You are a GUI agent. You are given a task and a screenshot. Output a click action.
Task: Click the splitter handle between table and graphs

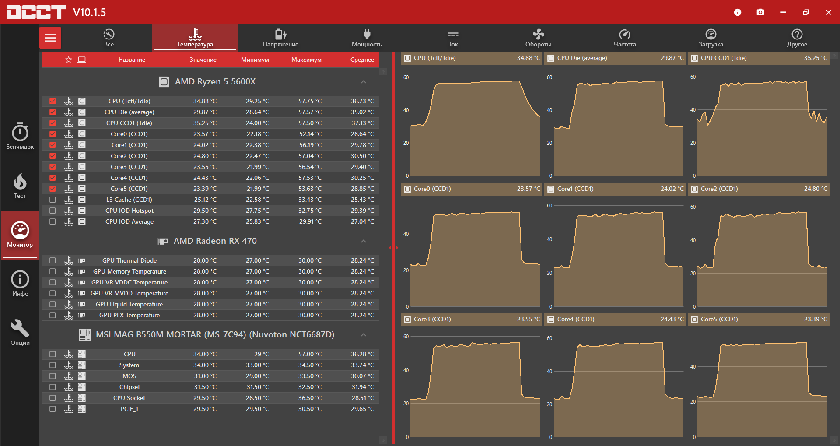click(x=394, y=248)
